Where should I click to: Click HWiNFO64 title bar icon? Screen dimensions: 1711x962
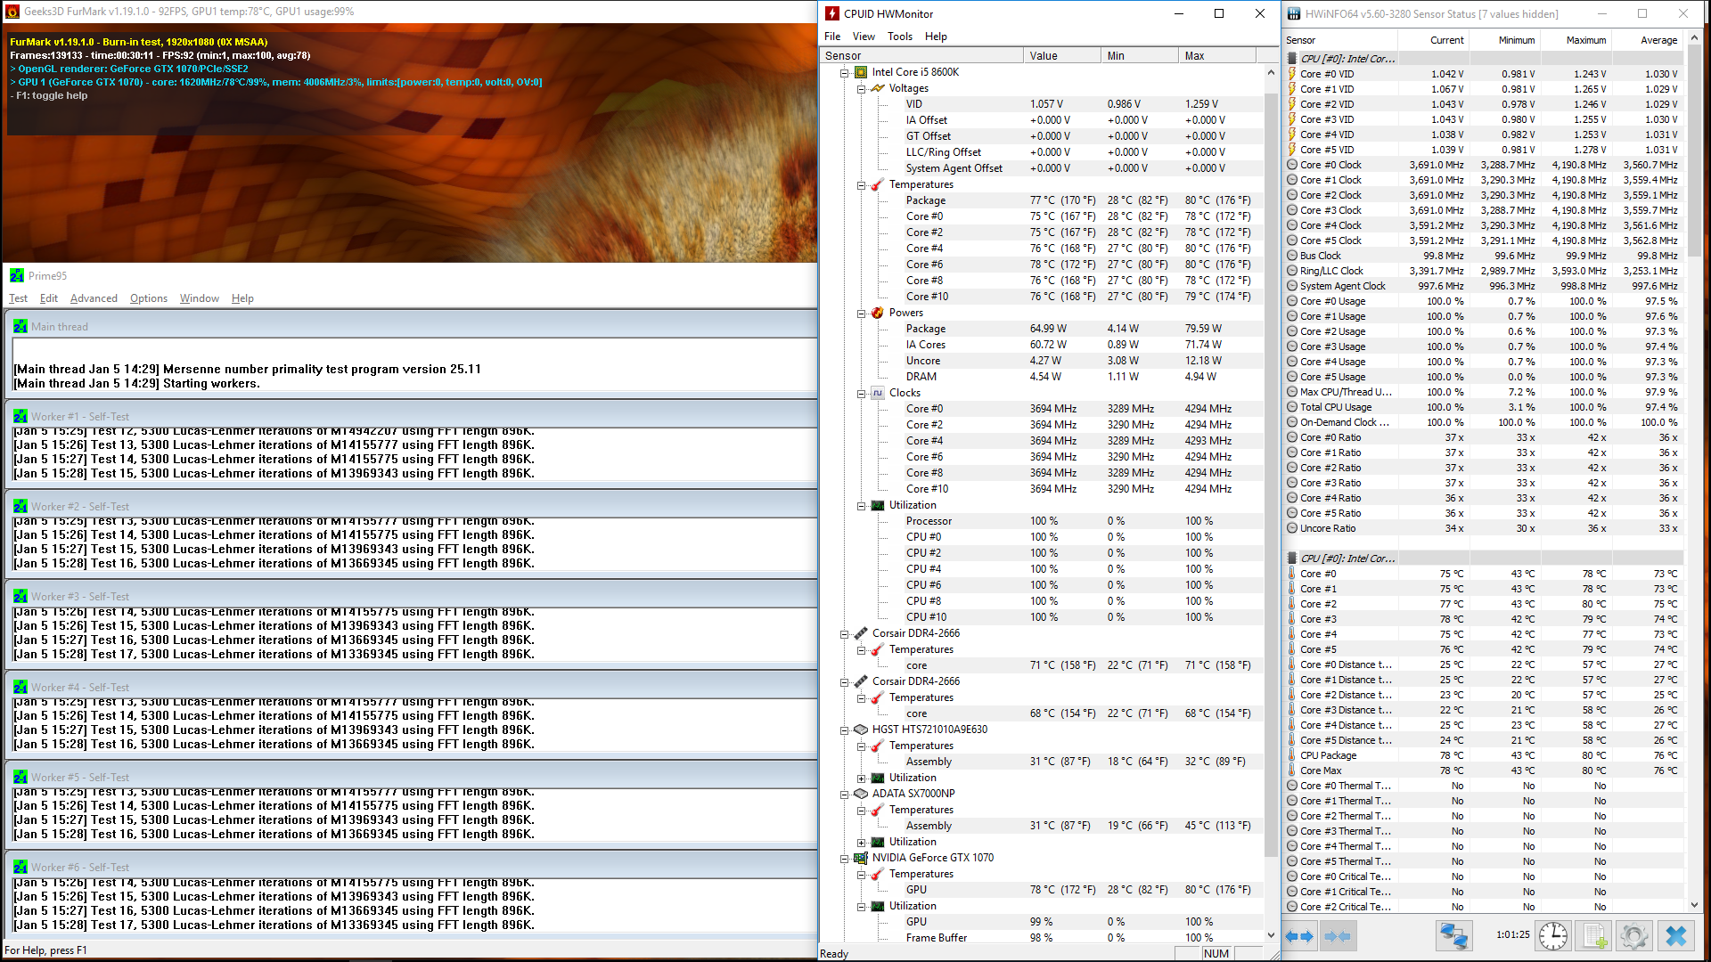(x=1293, y=13)
